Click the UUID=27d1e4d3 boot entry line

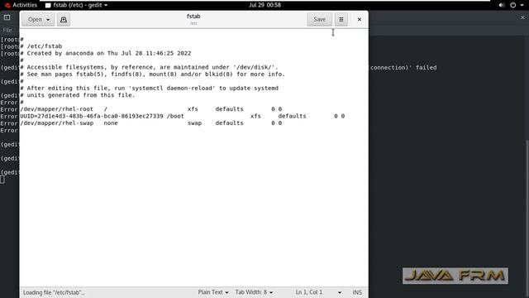(182, 116)
